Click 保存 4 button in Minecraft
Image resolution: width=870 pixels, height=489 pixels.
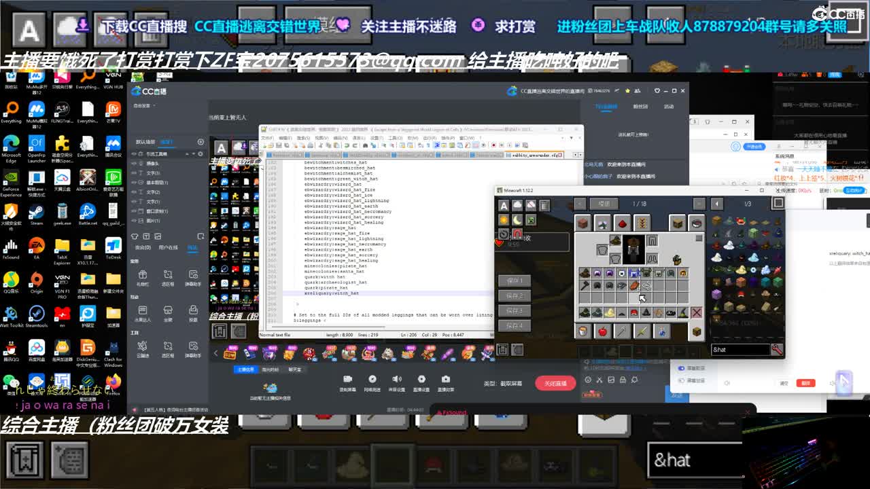[x=515, y=325]
